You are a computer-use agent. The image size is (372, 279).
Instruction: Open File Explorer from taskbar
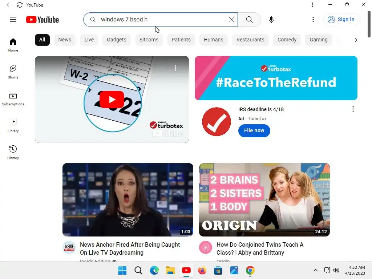coord(170,270)
